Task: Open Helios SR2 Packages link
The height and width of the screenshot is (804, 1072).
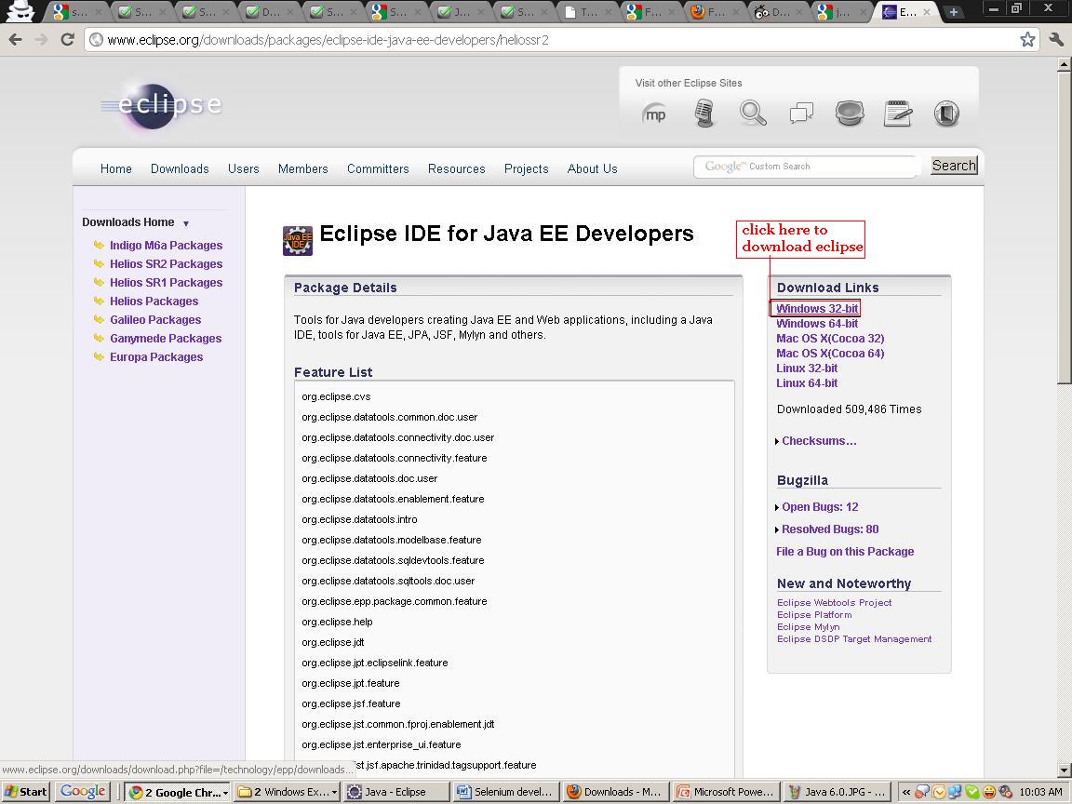Action: pos(167,264)
